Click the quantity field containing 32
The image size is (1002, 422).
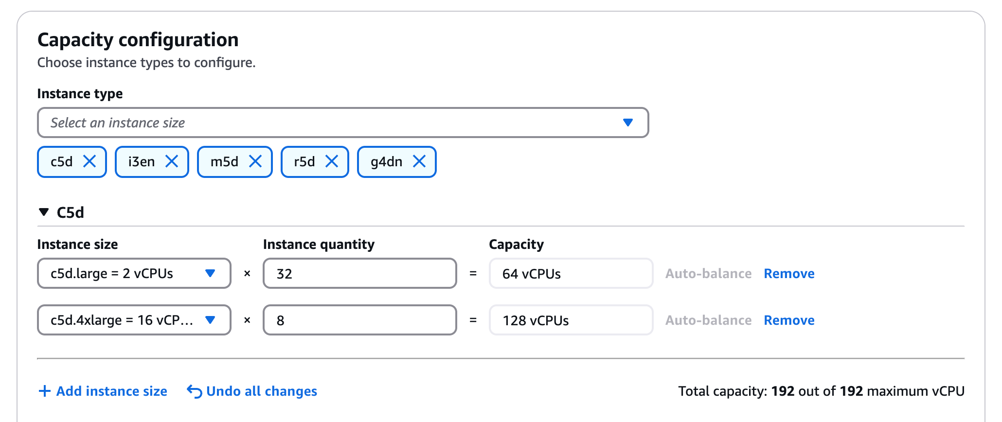point(359,273)
